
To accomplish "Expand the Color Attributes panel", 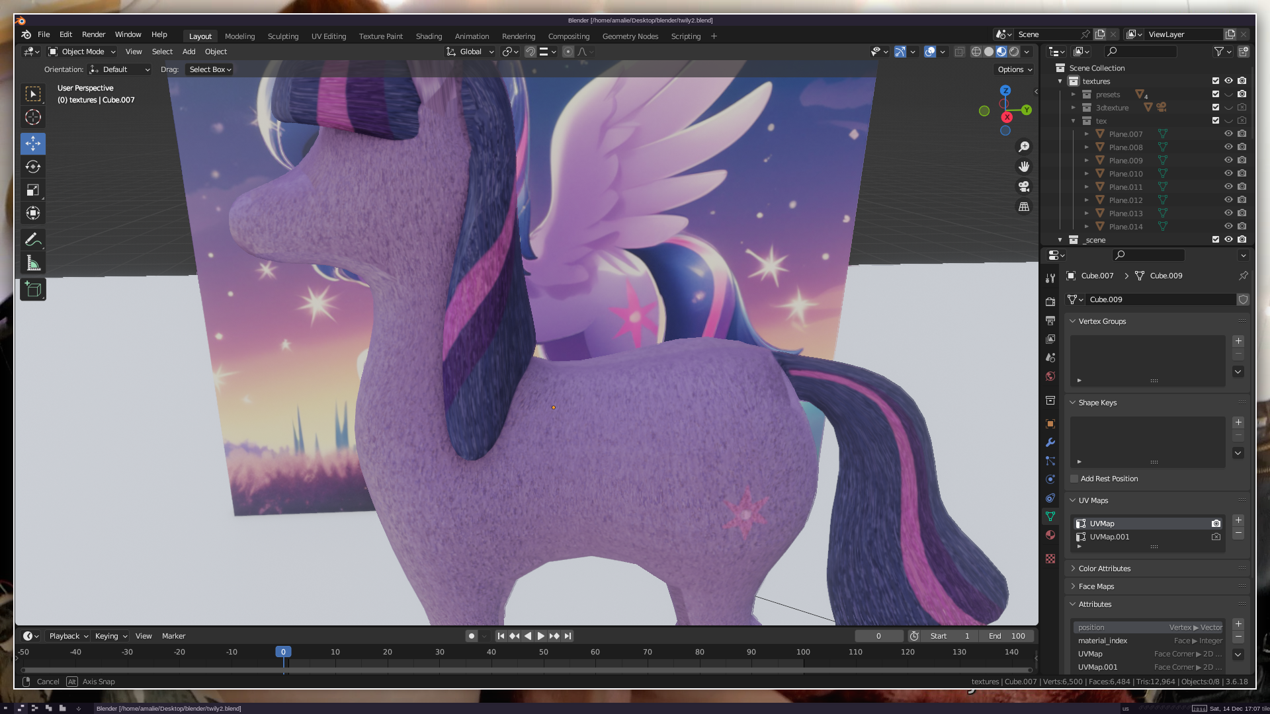I will tap(1104, 569).
